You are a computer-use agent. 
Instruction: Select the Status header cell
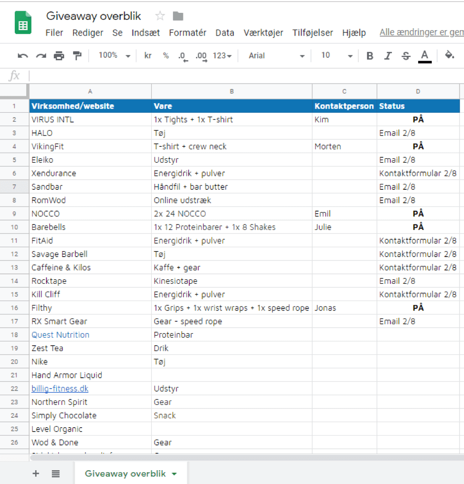[418, 106]
